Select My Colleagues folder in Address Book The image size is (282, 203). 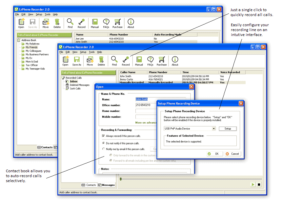pyautogui.click(x=33, y=51)
